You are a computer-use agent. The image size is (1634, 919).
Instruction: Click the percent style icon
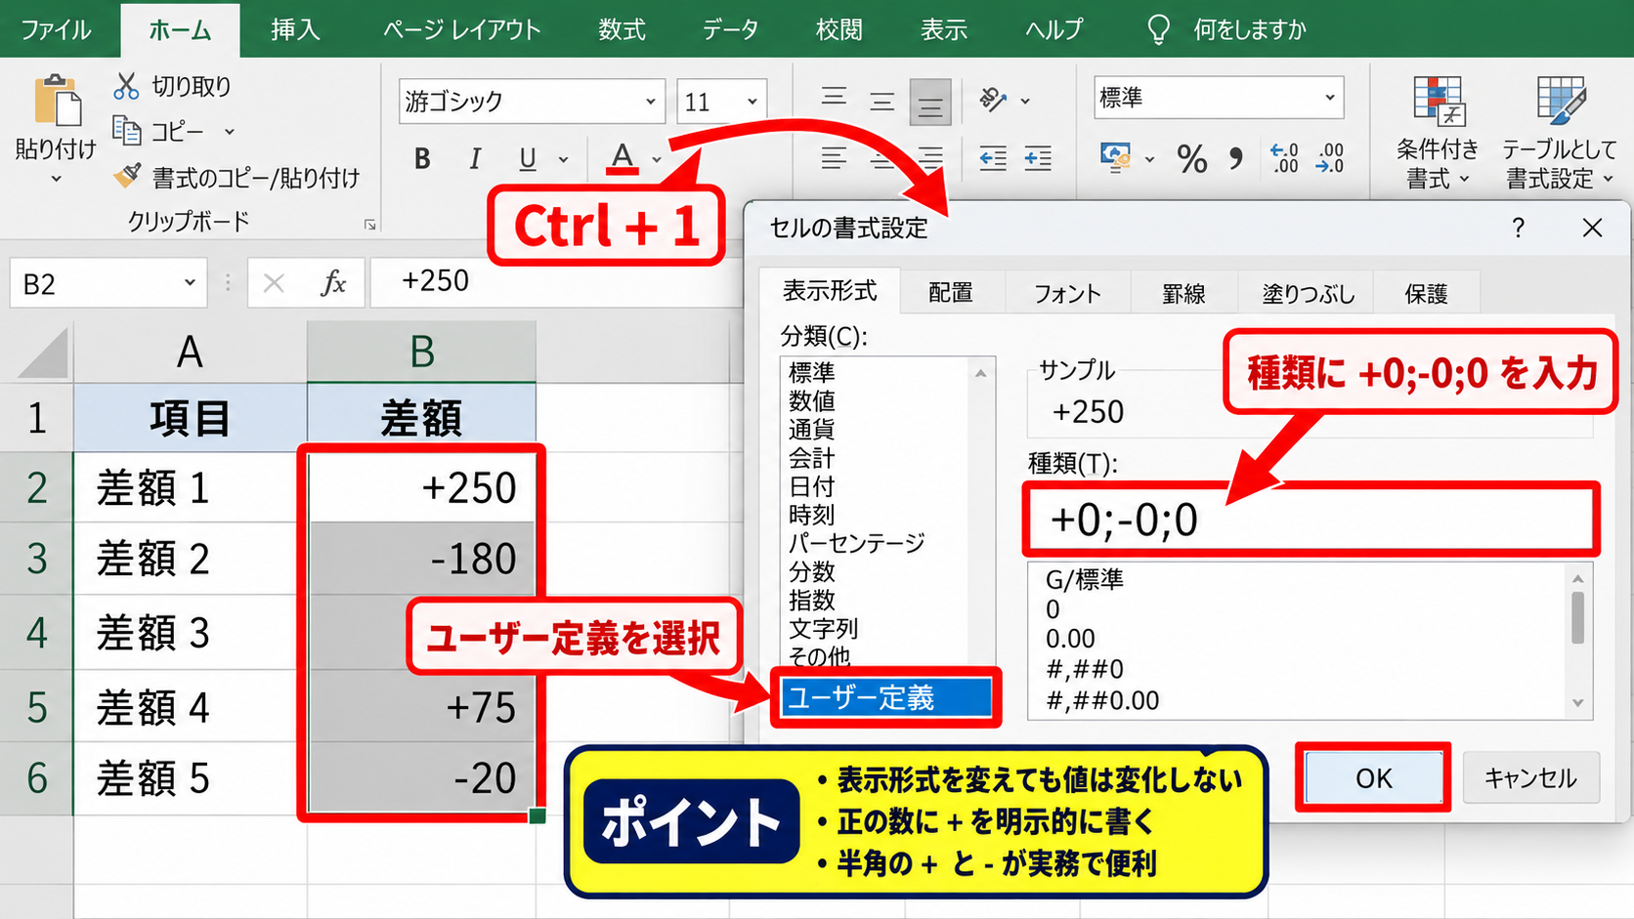[1192, 158]
